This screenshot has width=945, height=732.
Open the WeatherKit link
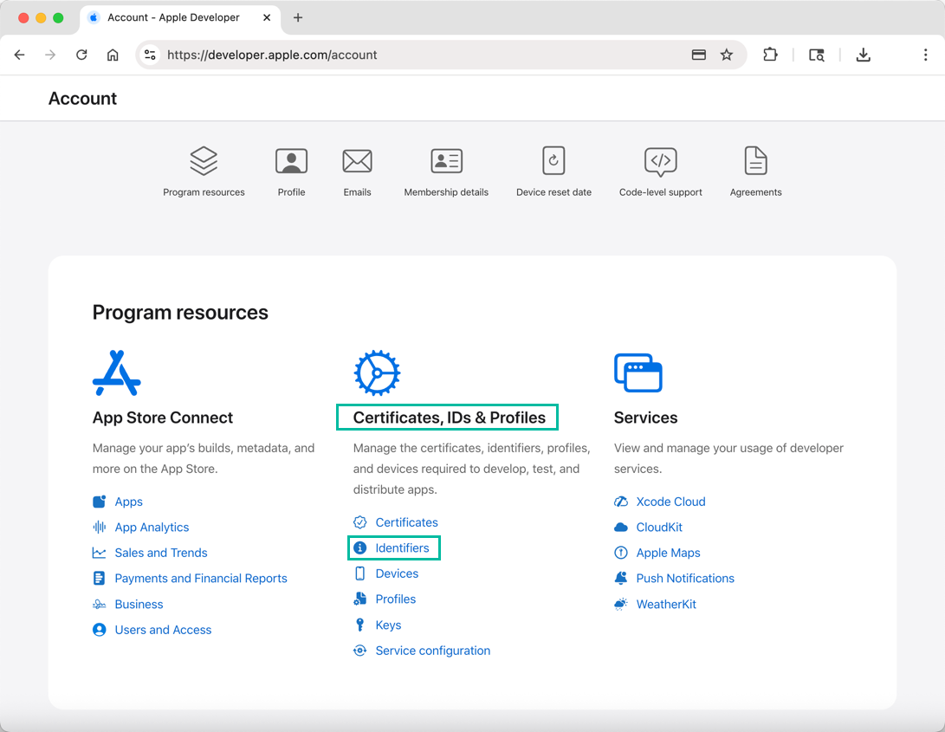666,604
